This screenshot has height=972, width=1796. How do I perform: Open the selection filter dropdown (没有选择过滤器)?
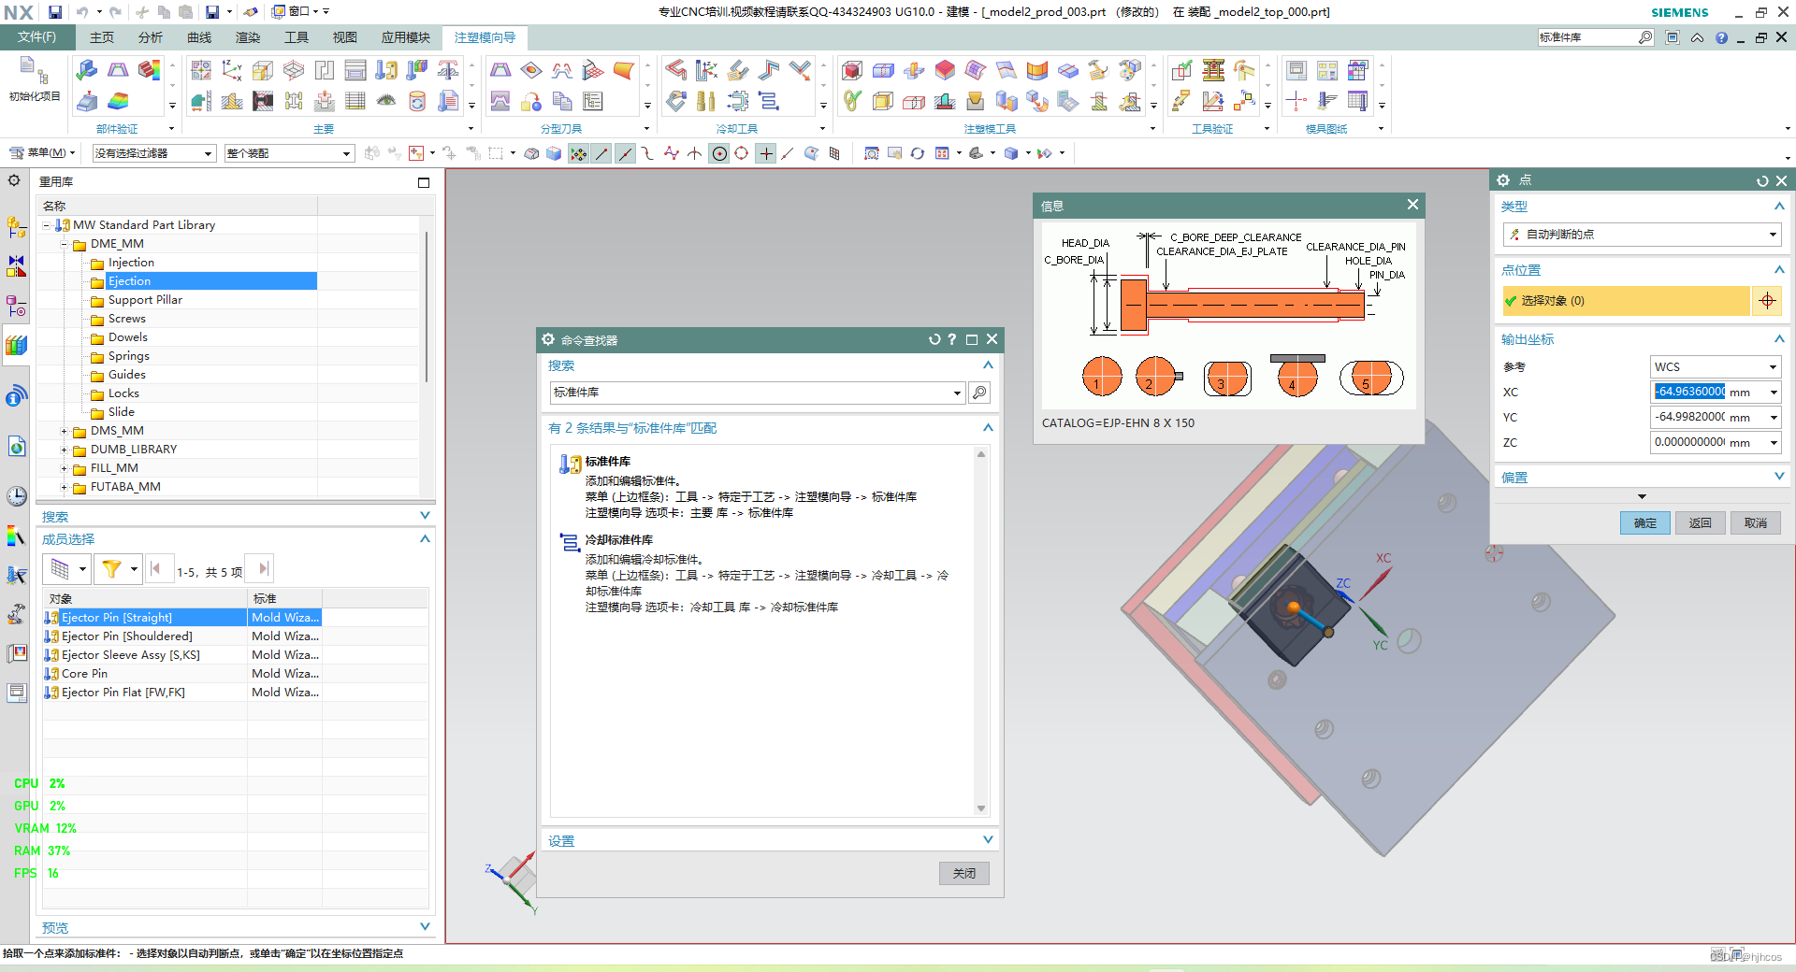pyautogui.click(x=153, y=153)
